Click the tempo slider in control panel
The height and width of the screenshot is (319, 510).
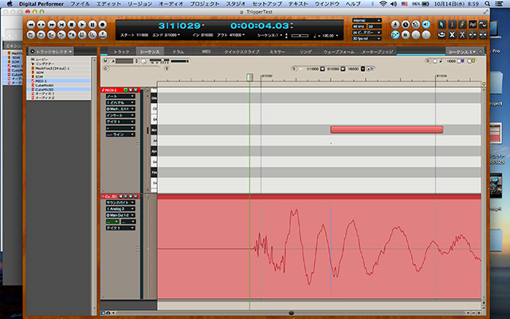tap(299, 36)
